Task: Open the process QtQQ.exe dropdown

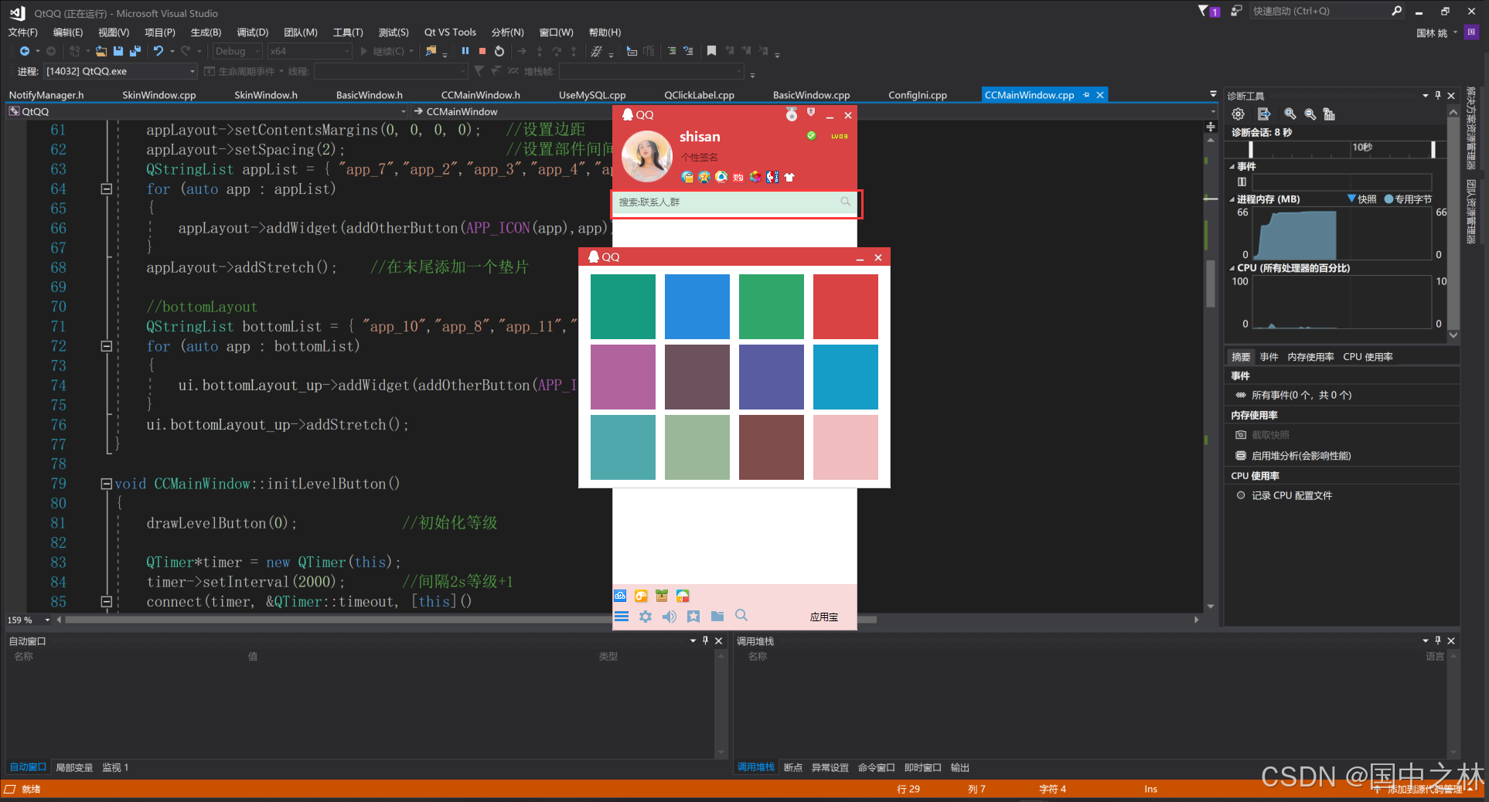Action: (120, 71)
